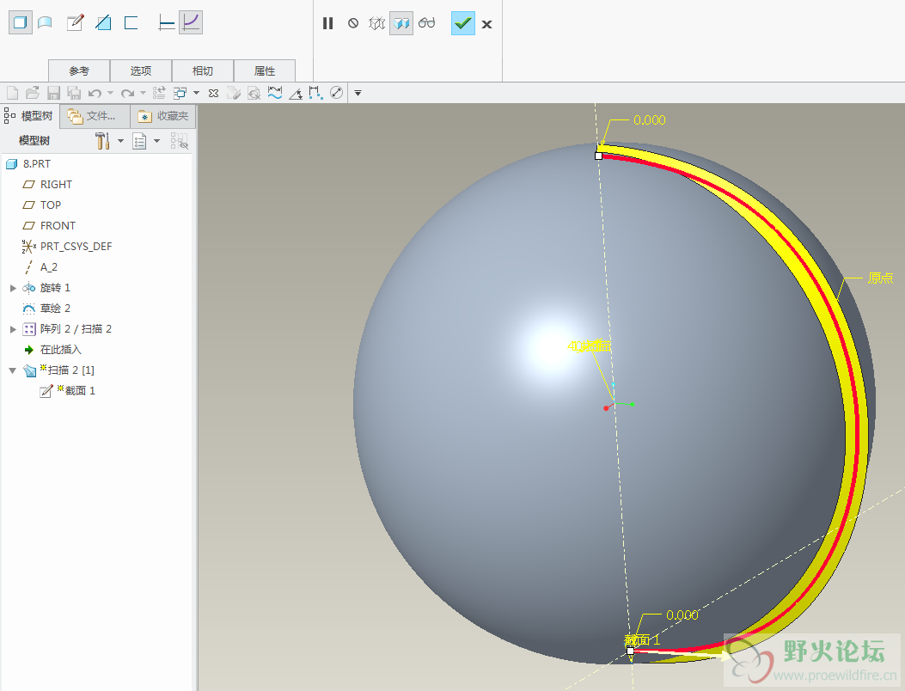The height and width of the screenshot is (691, 905).
Task: Switch to the 模型树 tab
Action: [29, 116]
